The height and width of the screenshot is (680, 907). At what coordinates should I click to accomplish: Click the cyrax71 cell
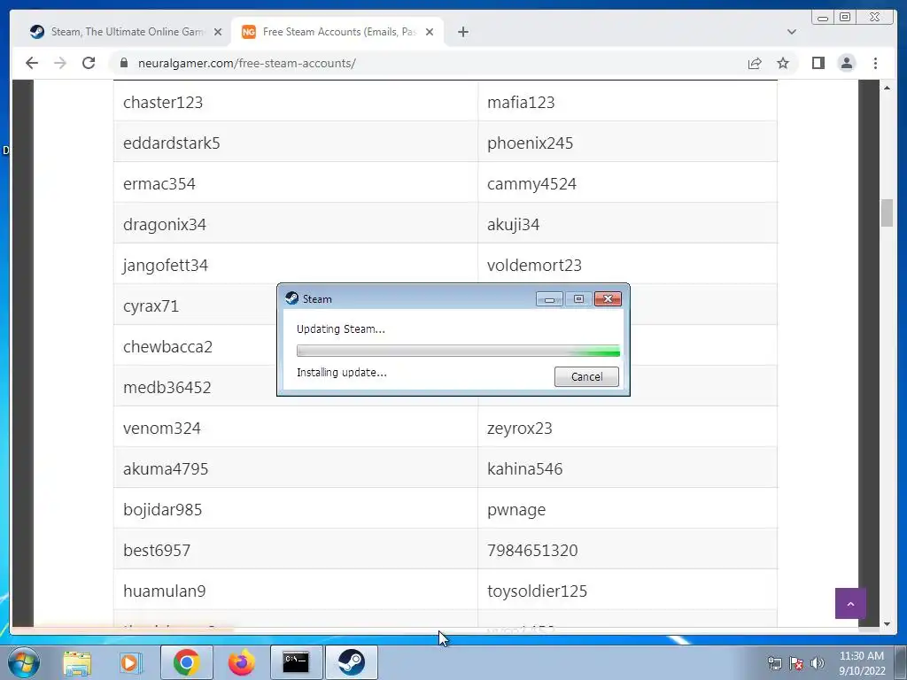coord(197,305)
